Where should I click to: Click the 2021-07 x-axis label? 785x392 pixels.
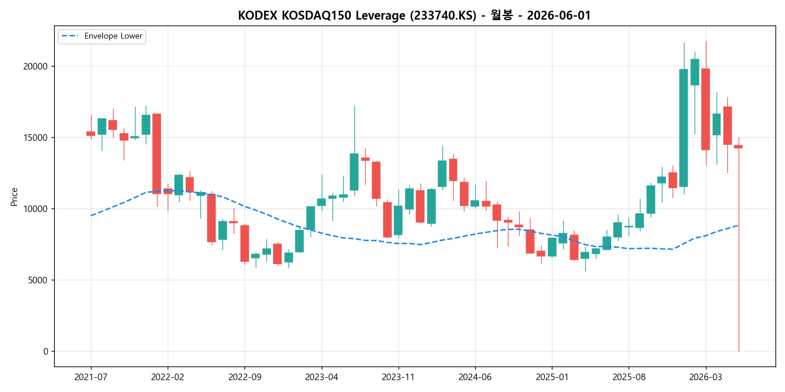point(91,377)
